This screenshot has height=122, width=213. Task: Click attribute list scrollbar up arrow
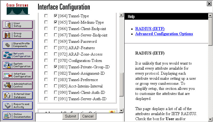pyautogui.click(x=121, y=15)
